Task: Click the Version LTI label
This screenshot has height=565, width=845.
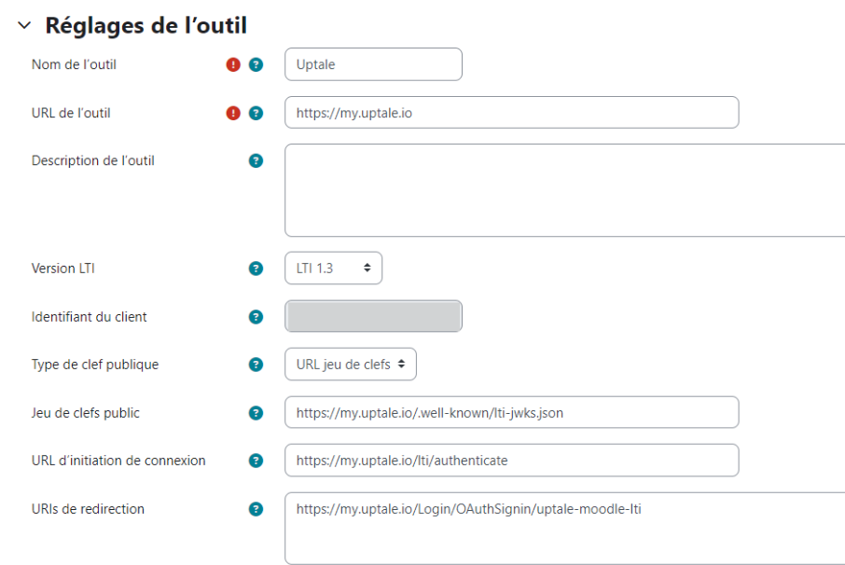Action: click(63, 269)
